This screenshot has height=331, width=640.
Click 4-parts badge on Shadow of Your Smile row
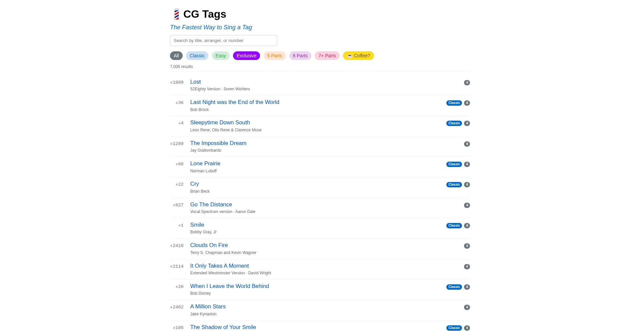tap(467, 328)
